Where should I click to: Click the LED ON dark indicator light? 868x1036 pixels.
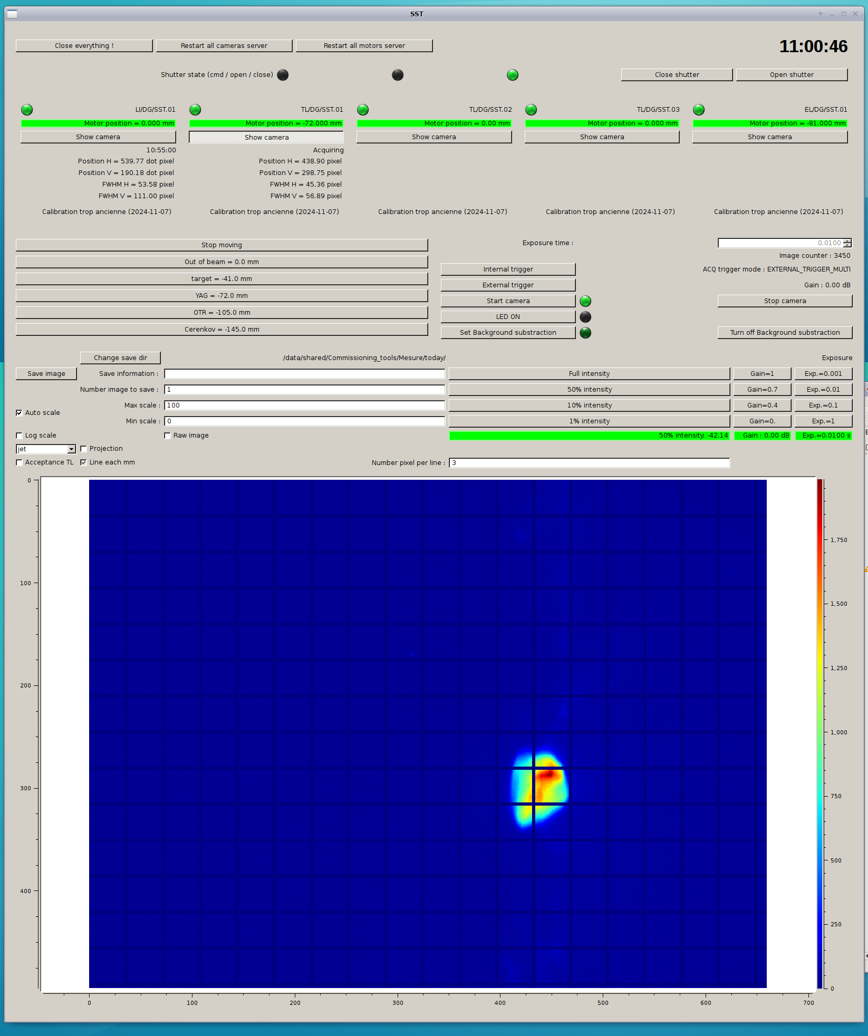pyautogui.click(x=585, y=317)
